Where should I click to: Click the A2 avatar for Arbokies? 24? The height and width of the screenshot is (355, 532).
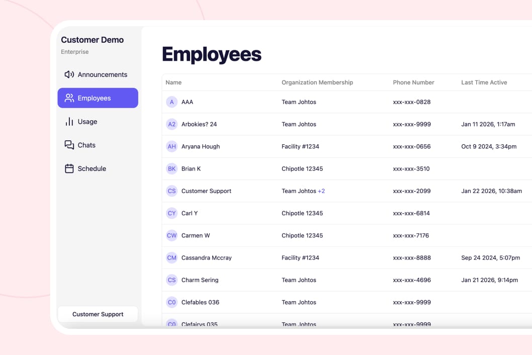click(171, 124)
